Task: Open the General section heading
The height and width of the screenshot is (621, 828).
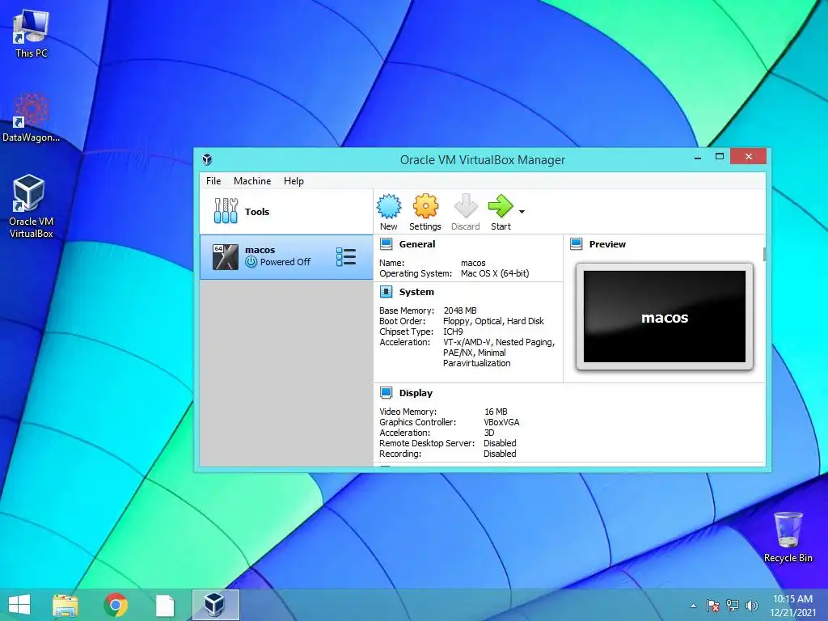Action: click(417, 244)
